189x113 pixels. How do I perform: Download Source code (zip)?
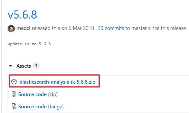[x=38, y=94]
